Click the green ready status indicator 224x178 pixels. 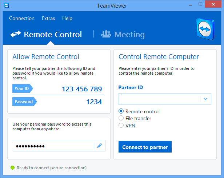(x=13, y=167)
